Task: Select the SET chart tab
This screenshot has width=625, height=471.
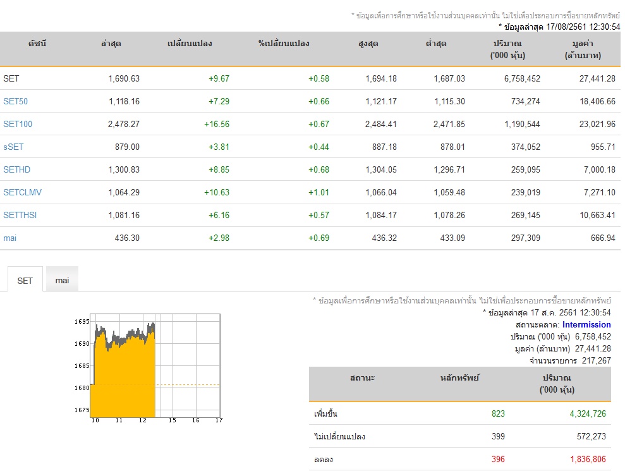Action: point(25,279)
